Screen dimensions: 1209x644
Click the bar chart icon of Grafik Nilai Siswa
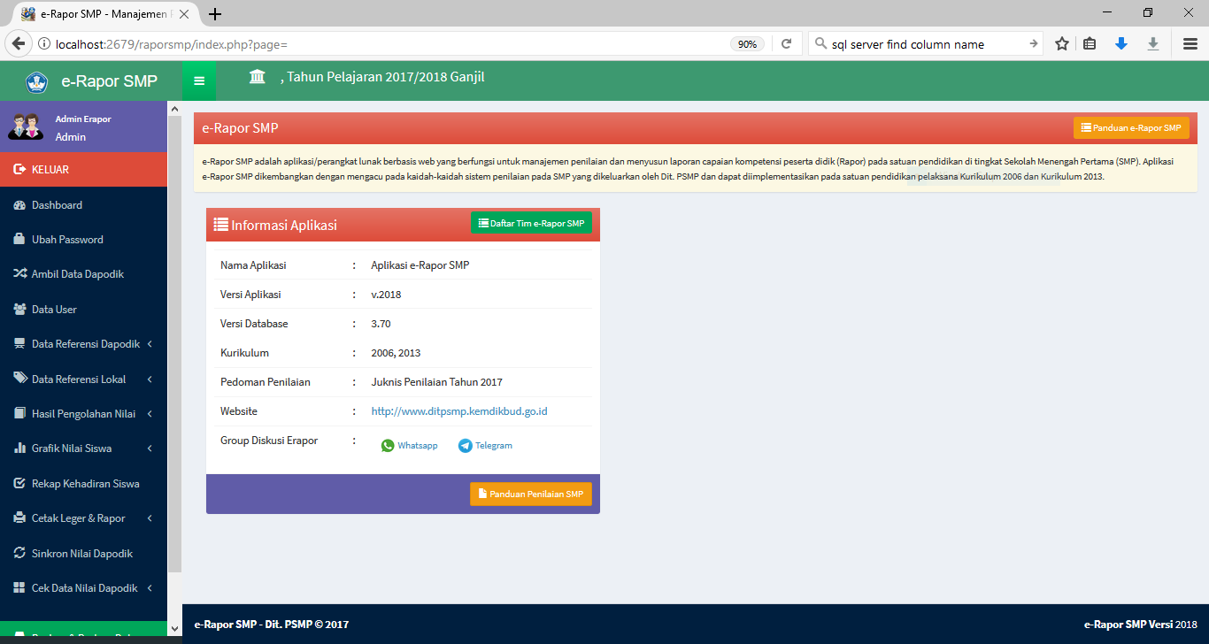(x=19, y=448)
